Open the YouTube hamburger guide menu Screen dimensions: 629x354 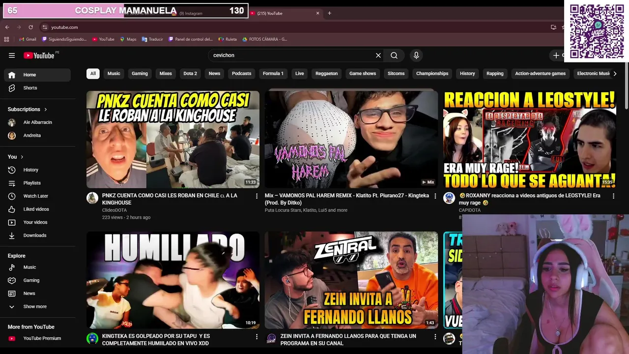[x=12, y=56]
